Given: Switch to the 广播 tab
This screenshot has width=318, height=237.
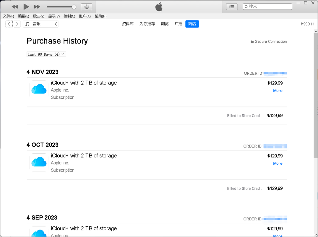Looking at the screenshot, I should 179,24.
